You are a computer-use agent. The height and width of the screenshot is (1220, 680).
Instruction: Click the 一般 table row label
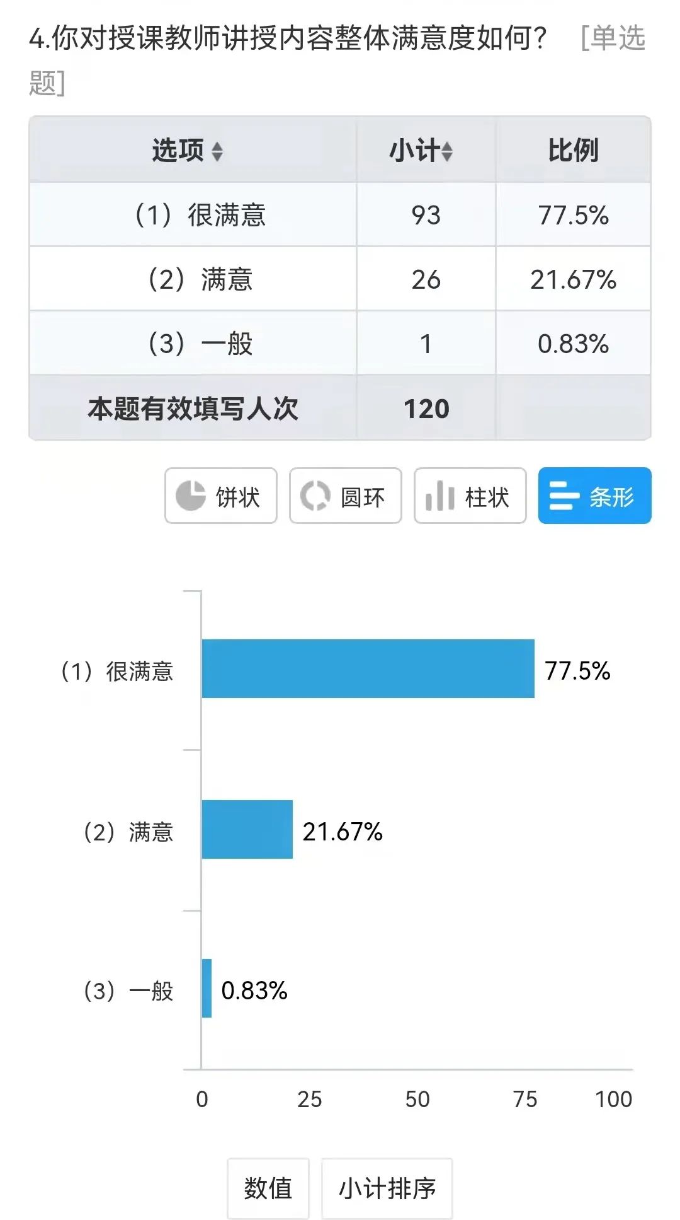[x=200, y=344]
